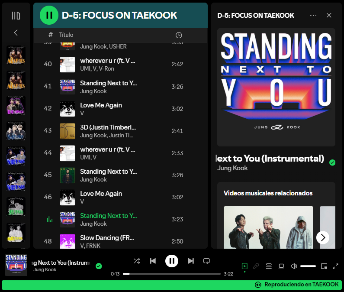Image resolution: width=344 pixels, height=292 pixels.
Task: Click the Standing Next to You album artwork
Action: [x=276, y=87]
